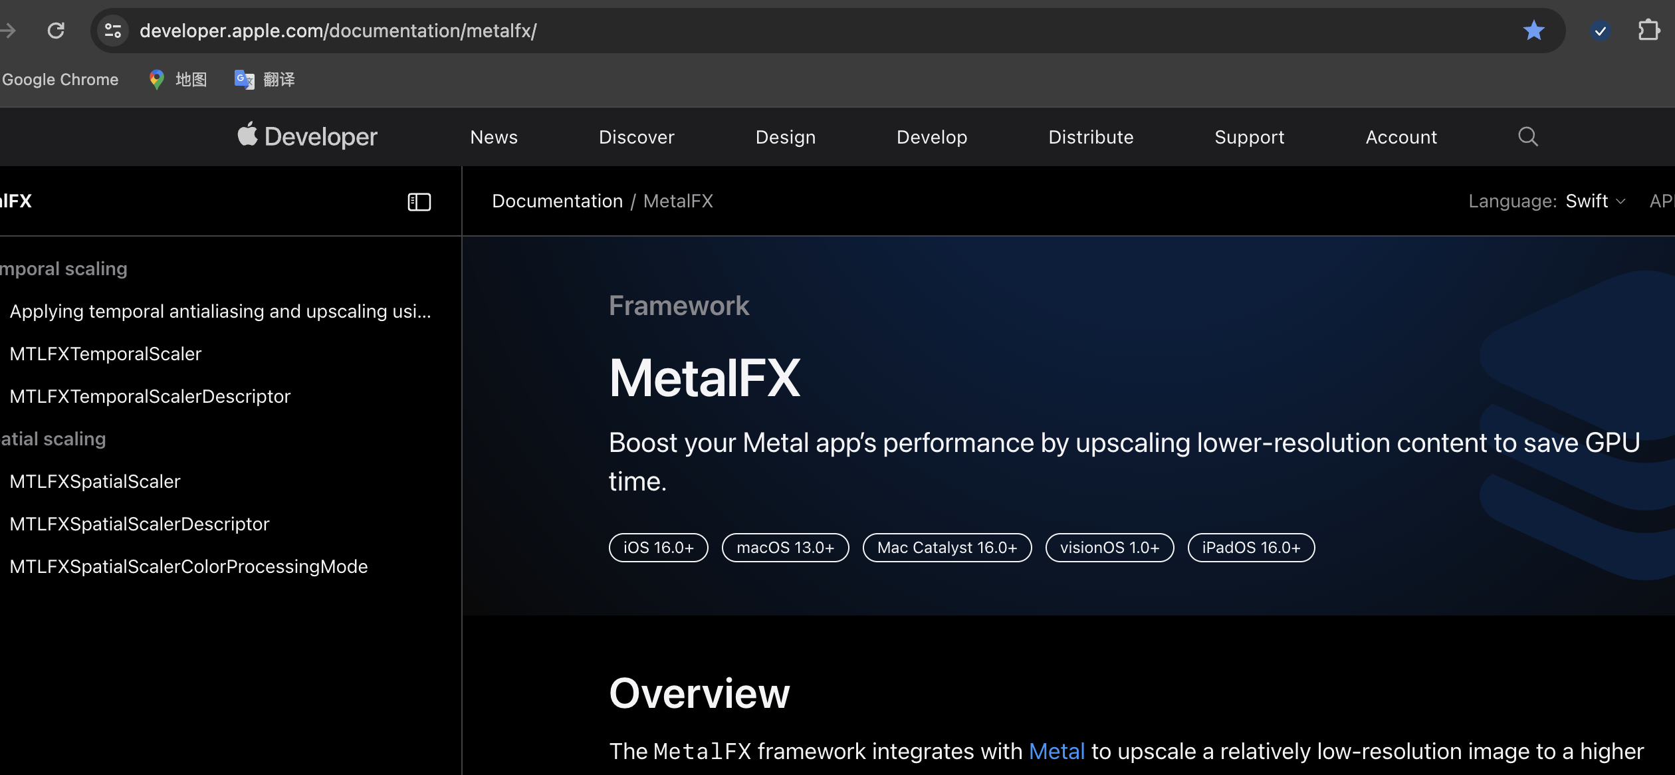Open the search magnifier icon
The width and height of the screenshot is (1675, 775).
click(x=1528, y=136)
